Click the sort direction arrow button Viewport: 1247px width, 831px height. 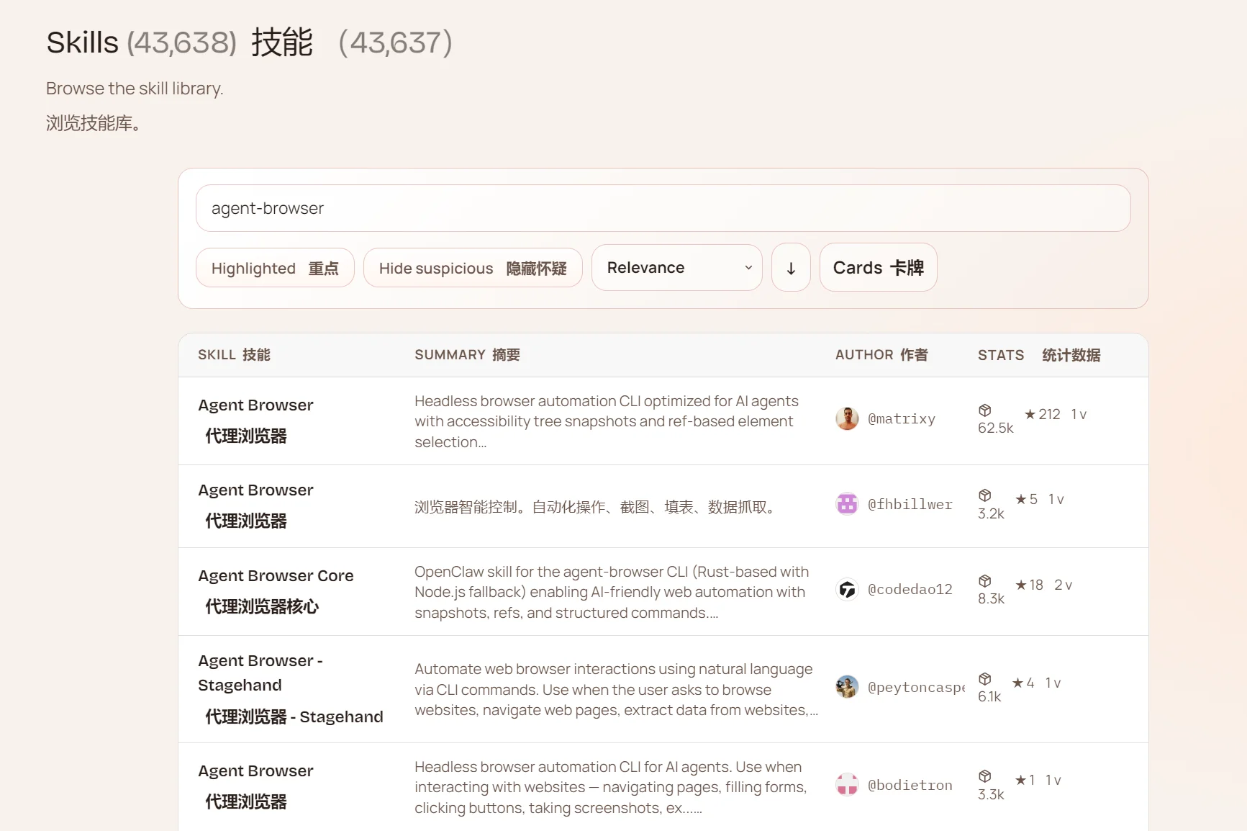tap(791, 268)
